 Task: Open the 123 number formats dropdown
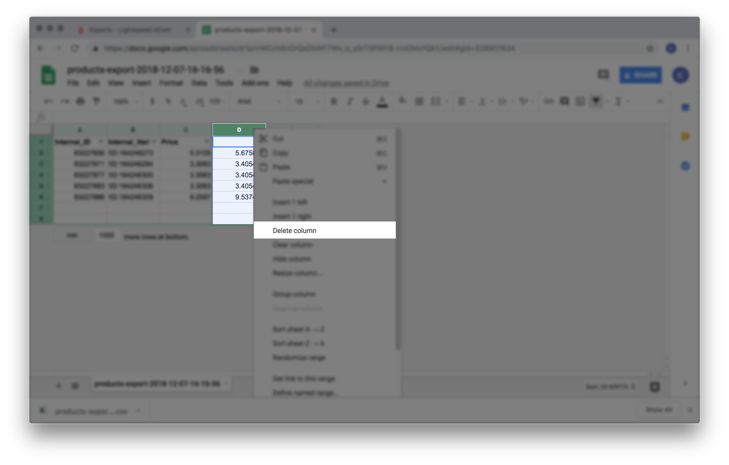(x=217, y=101)
